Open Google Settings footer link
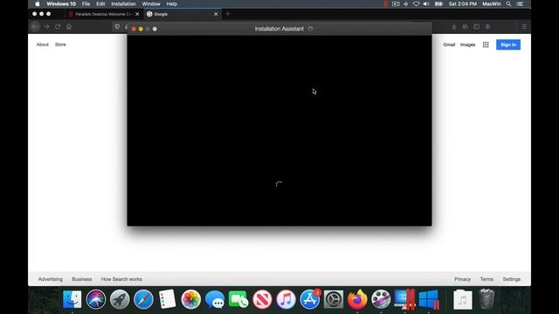Image resolution: width=559 pixels, height=314 pixels. coord(512,279)
